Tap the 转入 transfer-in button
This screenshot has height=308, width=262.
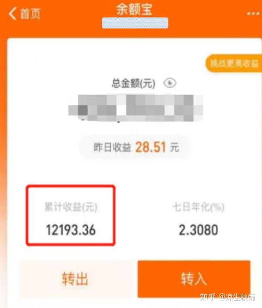coord(194,279)
